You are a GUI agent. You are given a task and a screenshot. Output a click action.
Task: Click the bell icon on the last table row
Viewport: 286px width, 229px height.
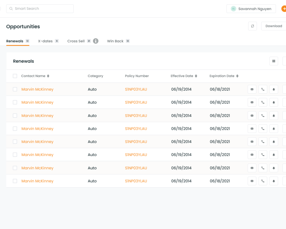click(x=274, y=181)
